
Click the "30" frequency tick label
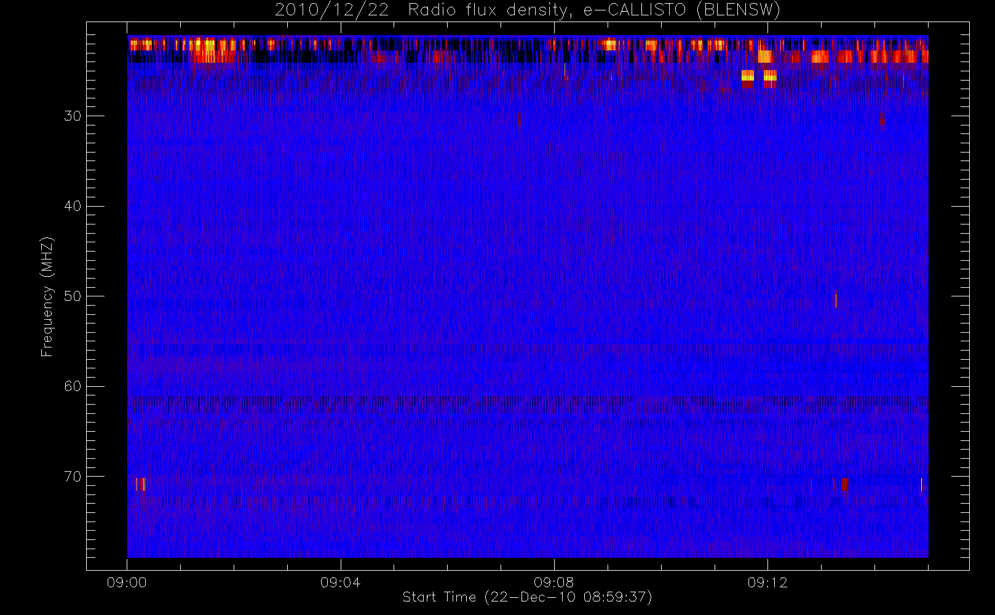pos(73,116)
